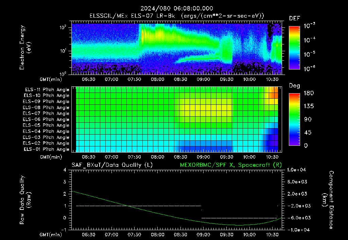Click the 09:00 tick label on the bottom plot
348x240 pixels.
[x=204, y=235]
